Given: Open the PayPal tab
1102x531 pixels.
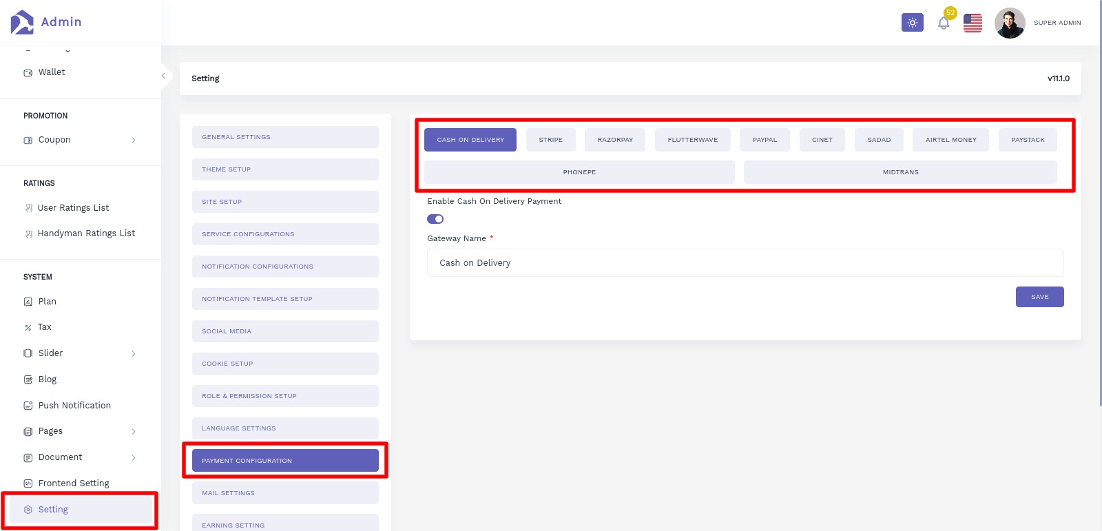Looking at the screenshot, I should tap(765, 140).
